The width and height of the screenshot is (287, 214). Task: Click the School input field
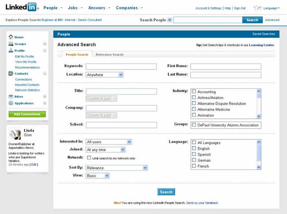(x=121, y=125)
